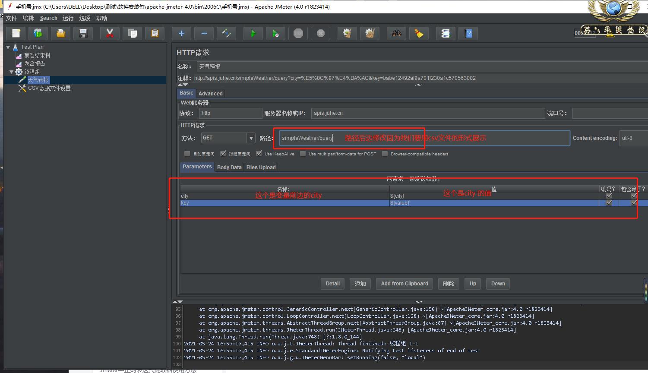Open the 方法 GET method dropdown
This screenshot has height=373, width=648.
[x=251, y=138]
